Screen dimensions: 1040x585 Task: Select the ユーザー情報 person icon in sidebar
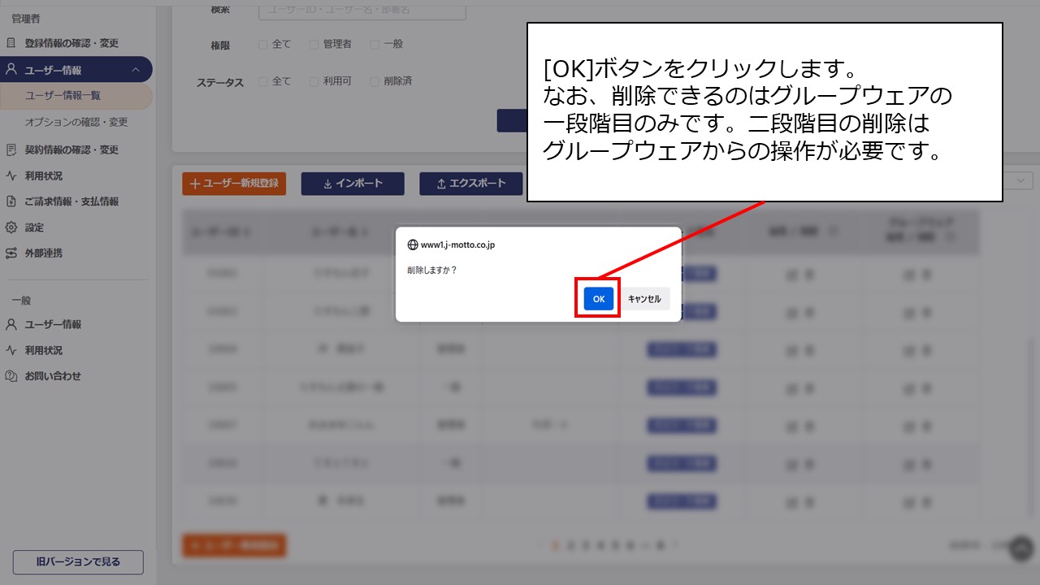click(x=11, y=69)
